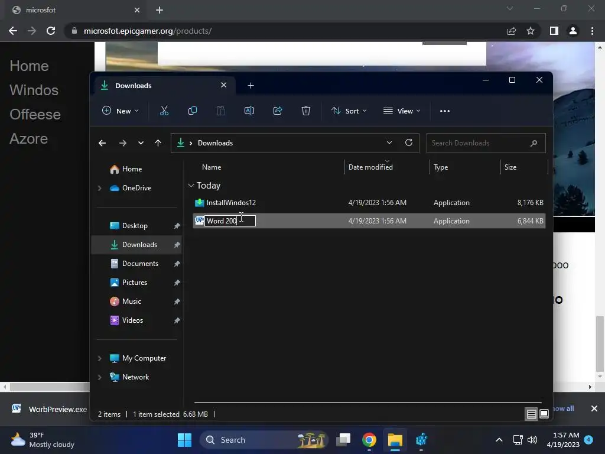Open Azore link on the webpage
The width and height of the screenshot is (605, 454).
[x=28, y=139]
